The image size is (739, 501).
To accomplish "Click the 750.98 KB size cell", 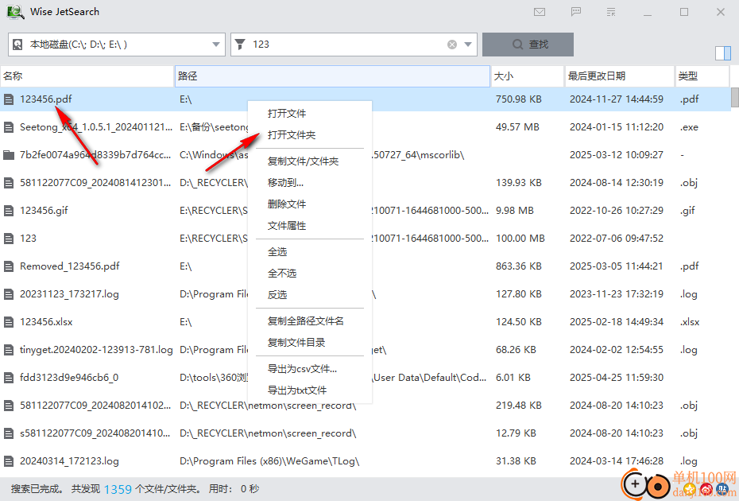I will coord(518,99).
